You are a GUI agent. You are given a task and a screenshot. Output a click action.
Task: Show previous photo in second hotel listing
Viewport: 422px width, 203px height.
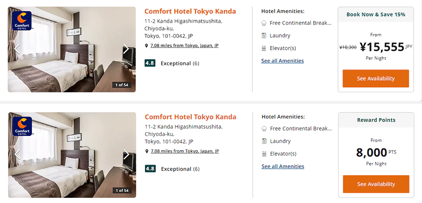point(17,154)
